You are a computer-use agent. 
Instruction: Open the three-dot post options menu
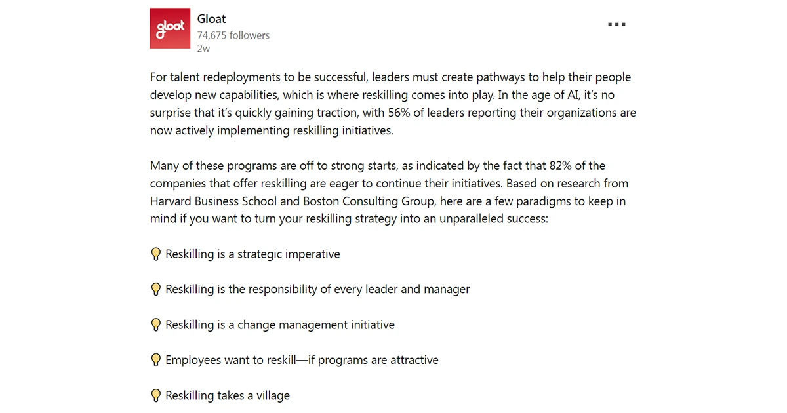[x=616, y=24]
